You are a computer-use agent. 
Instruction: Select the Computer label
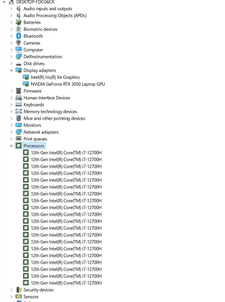click(33, 50)
